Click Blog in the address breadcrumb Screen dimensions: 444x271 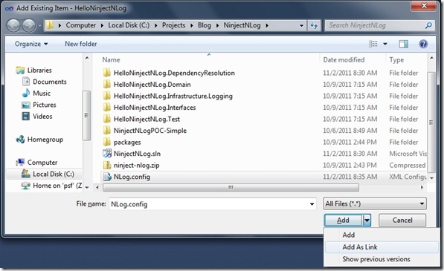(x=205, y=25)
